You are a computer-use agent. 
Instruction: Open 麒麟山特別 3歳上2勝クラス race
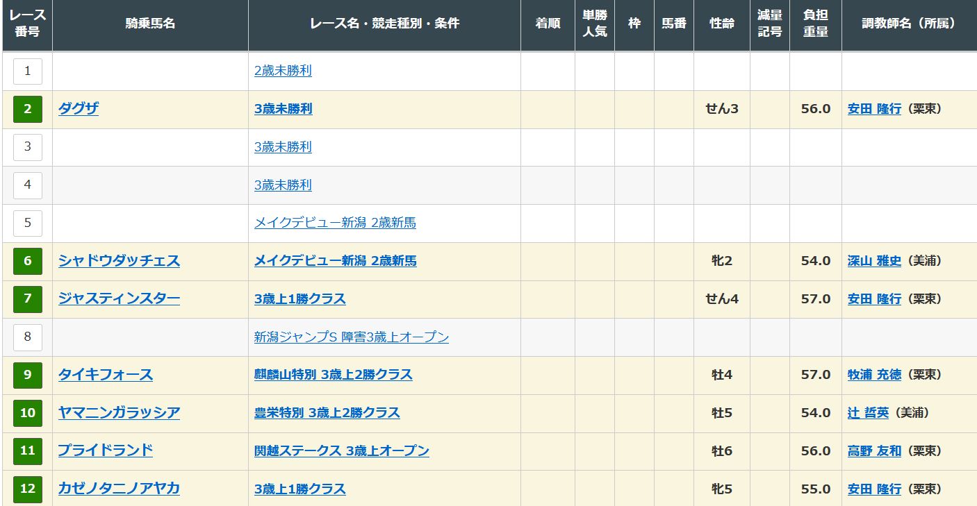pyautogui.click(x=333, y=375)
